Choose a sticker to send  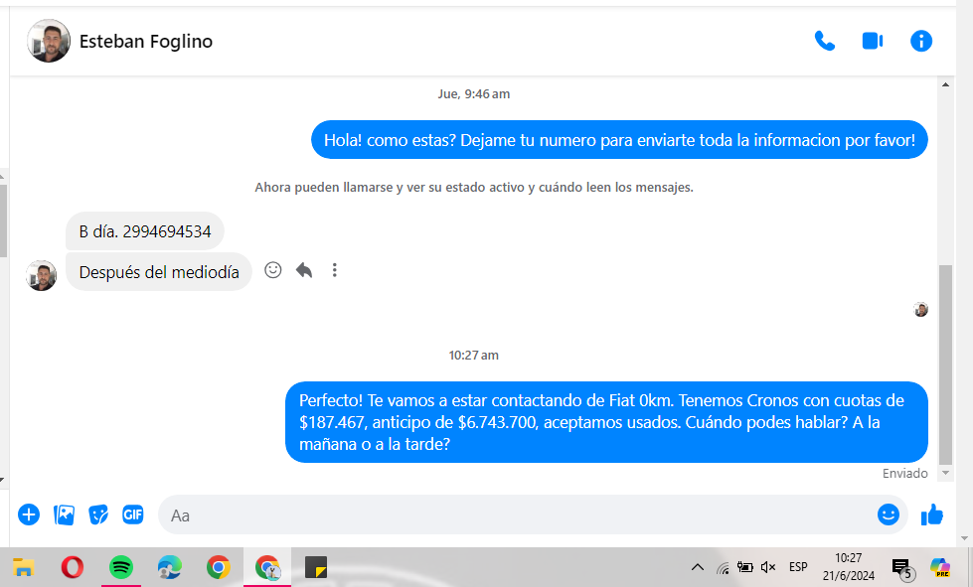98,514
